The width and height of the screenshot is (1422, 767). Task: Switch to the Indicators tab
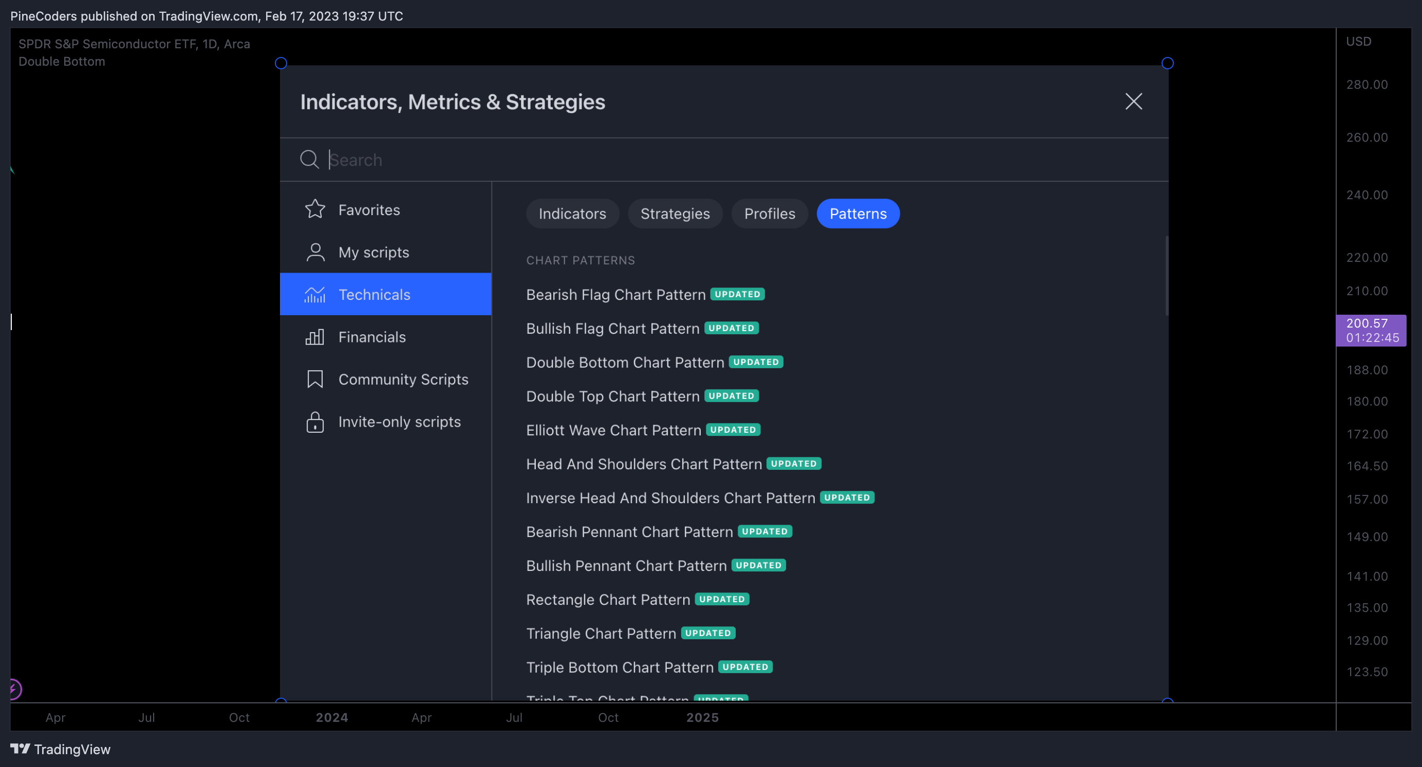coord(572,214)
